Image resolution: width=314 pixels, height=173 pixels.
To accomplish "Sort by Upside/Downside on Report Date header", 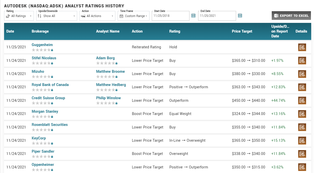I will pyautogui.click(x=280, y=31).
